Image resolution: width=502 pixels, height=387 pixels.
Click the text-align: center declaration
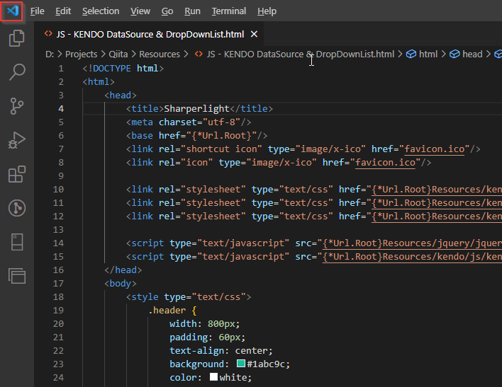point(221,351)
